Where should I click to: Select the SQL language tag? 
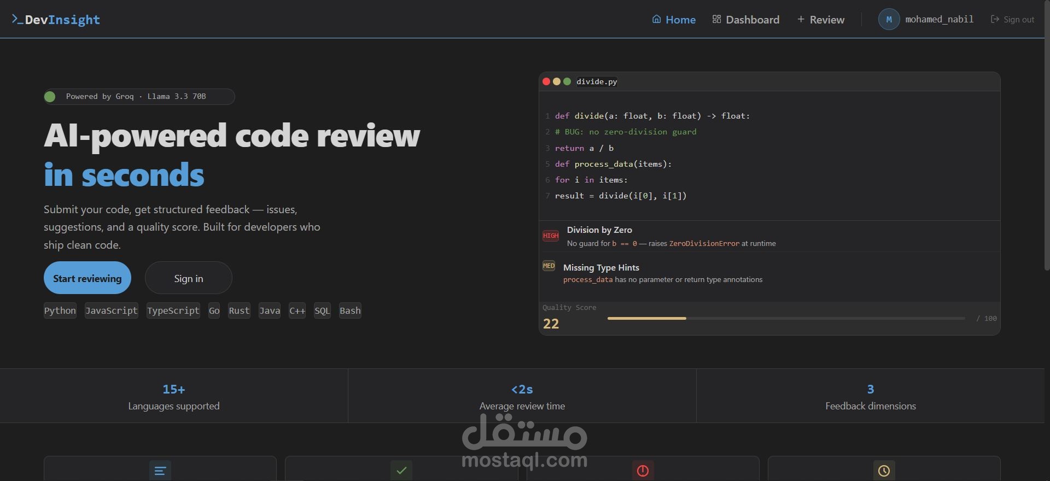(322, 310)
